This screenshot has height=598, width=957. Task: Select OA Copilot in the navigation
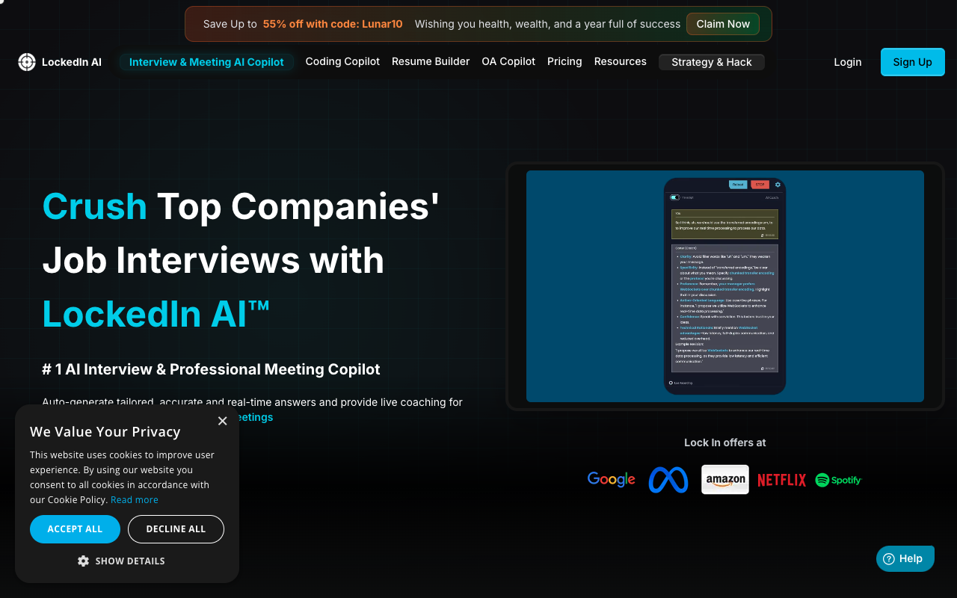[x=508, y=61]
